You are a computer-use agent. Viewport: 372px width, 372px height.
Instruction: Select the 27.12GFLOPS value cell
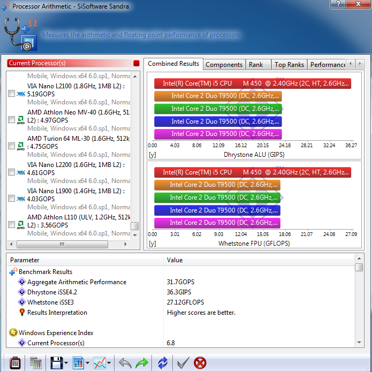(x=185, y=302)
